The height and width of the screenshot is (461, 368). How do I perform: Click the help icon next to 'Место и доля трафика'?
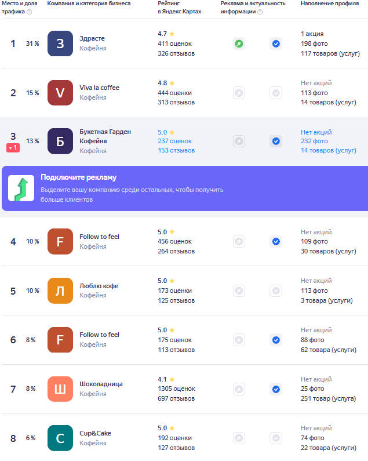(30, 12)
